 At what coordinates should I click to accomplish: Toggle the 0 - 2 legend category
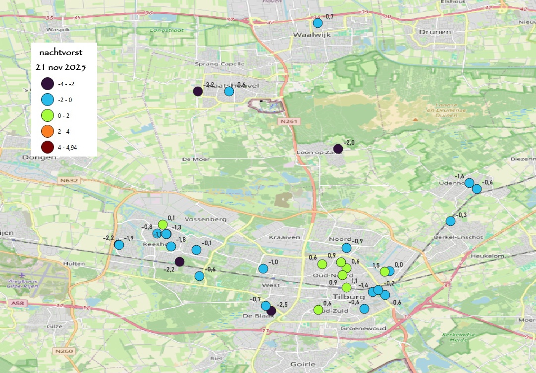46,116
